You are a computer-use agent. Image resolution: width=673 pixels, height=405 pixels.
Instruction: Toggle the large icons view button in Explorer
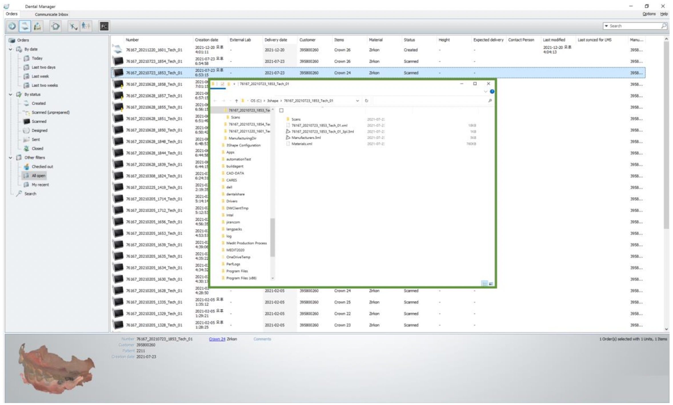pyautogui.click(x=491, y=284)
